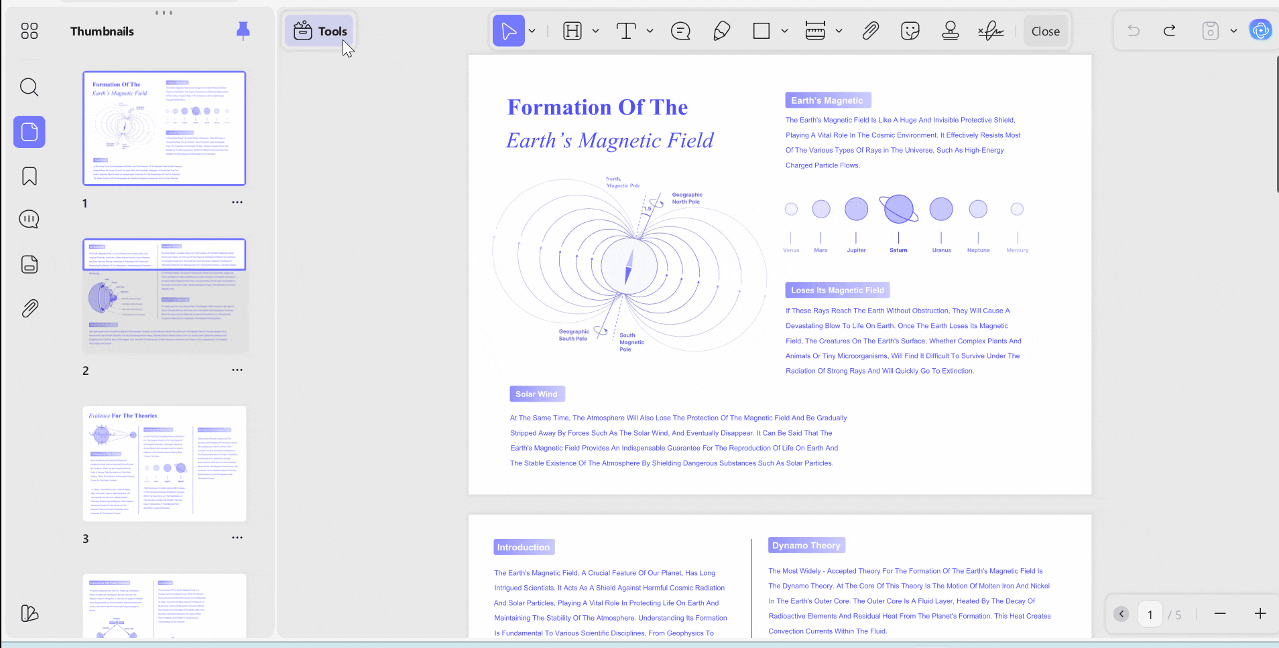Go to previous page arrow button
The image size is (1279, 648).
pos(1121,614)
